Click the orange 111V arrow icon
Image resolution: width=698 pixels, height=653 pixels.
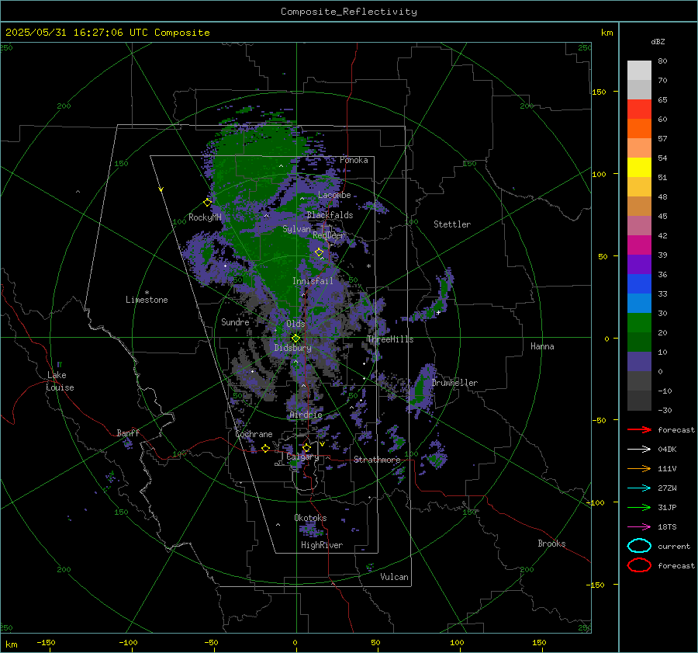[639, 468]
